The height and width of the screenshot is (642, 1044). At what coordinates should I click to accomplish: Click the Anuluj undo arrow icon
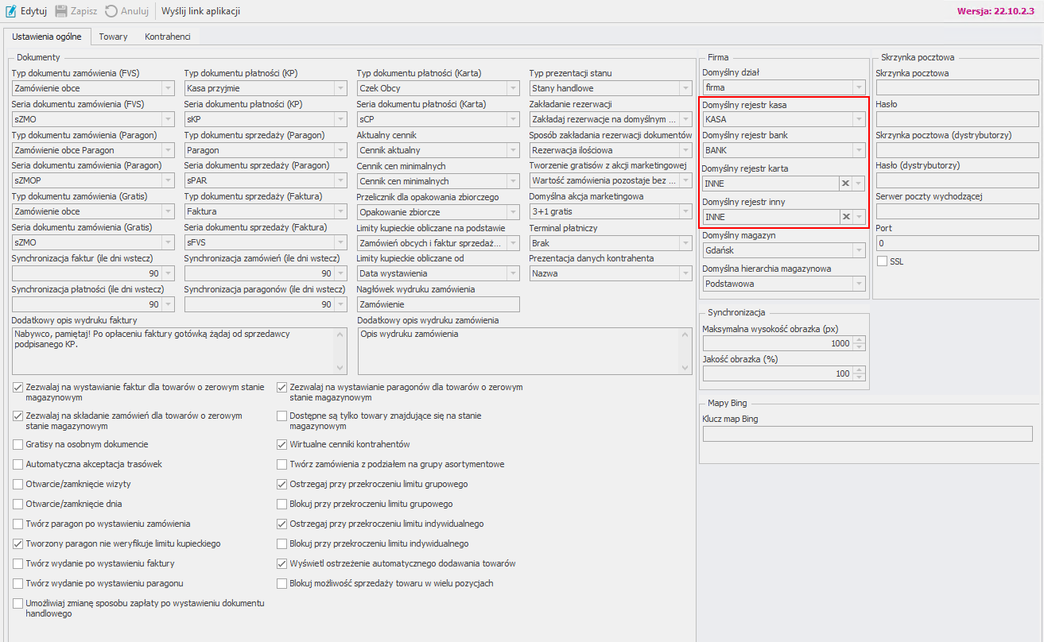click(111, 11)
